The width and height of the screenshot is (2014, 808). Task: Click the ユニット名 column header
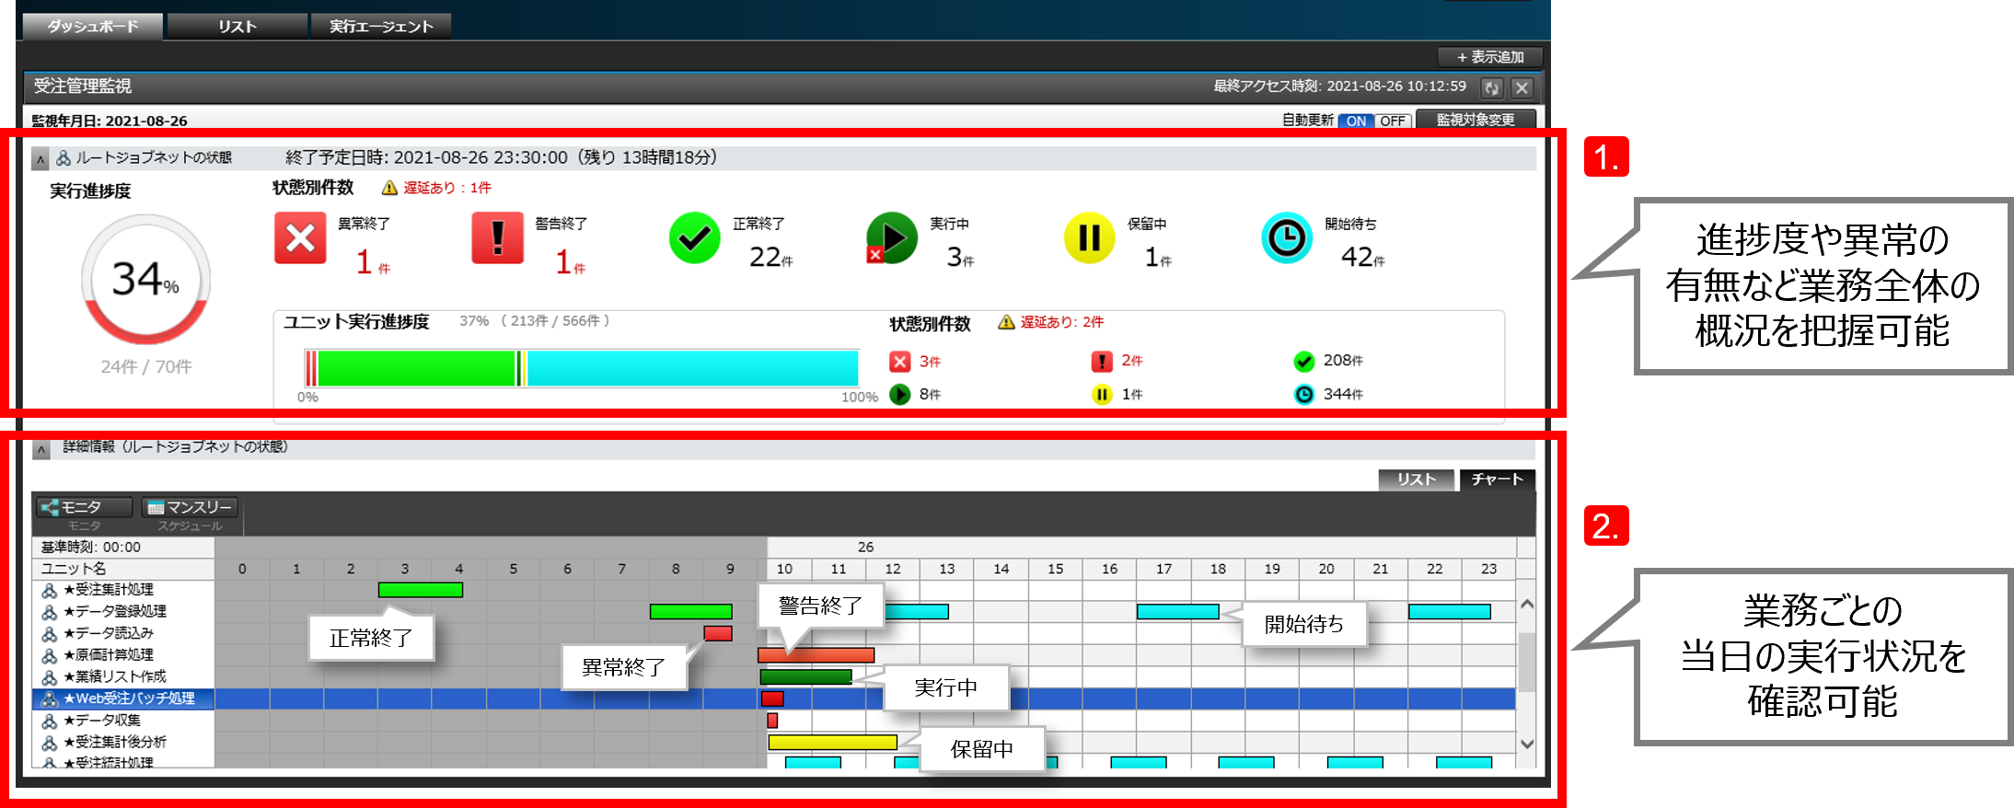(x=123, y=569)
